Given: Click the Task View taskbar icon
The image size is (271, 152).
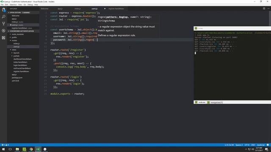Looking at the screenshot, I should [10, 149].
